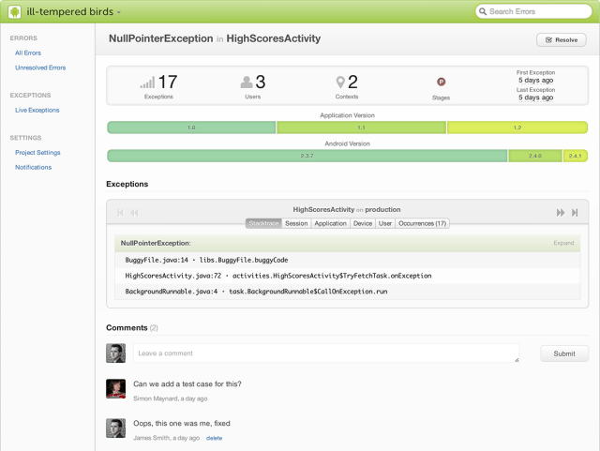
Task: Click the Exceptions signal bars icon
Action: (x=147, y=83)
